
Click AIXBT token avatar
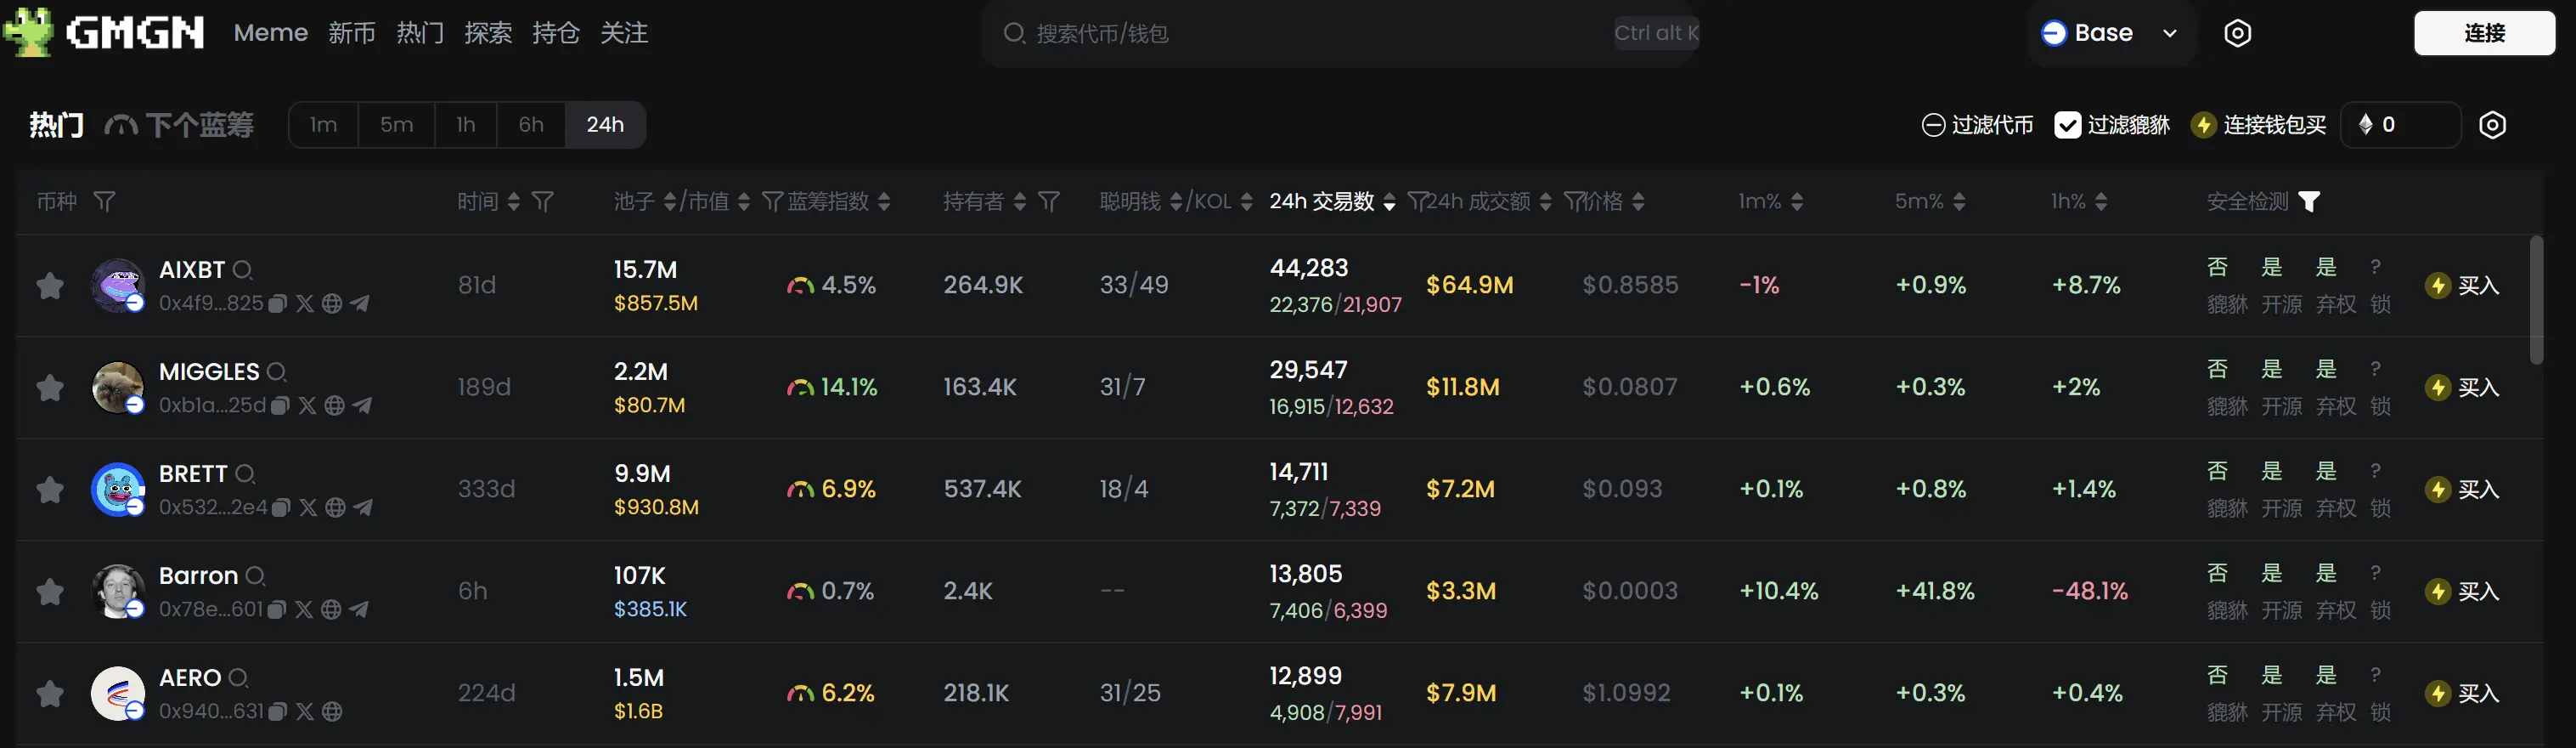(118, 286)
